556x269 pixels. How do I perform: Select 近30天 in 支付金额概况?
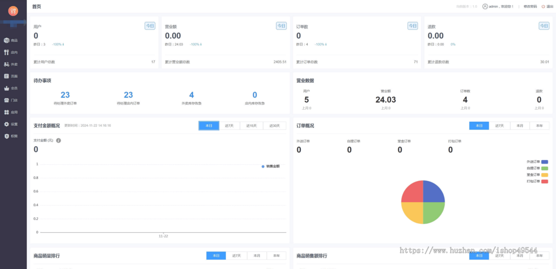tap(275, 125)
